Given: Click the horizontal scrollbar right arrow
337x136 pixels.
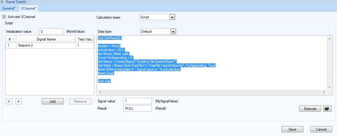Looking at the screenshot, I should [x=324, y=92].
